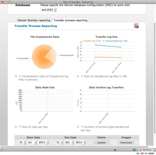Click the blue X icon in the status bar
The height and width of the screenshot is (155, 156).
pos(134,150)
